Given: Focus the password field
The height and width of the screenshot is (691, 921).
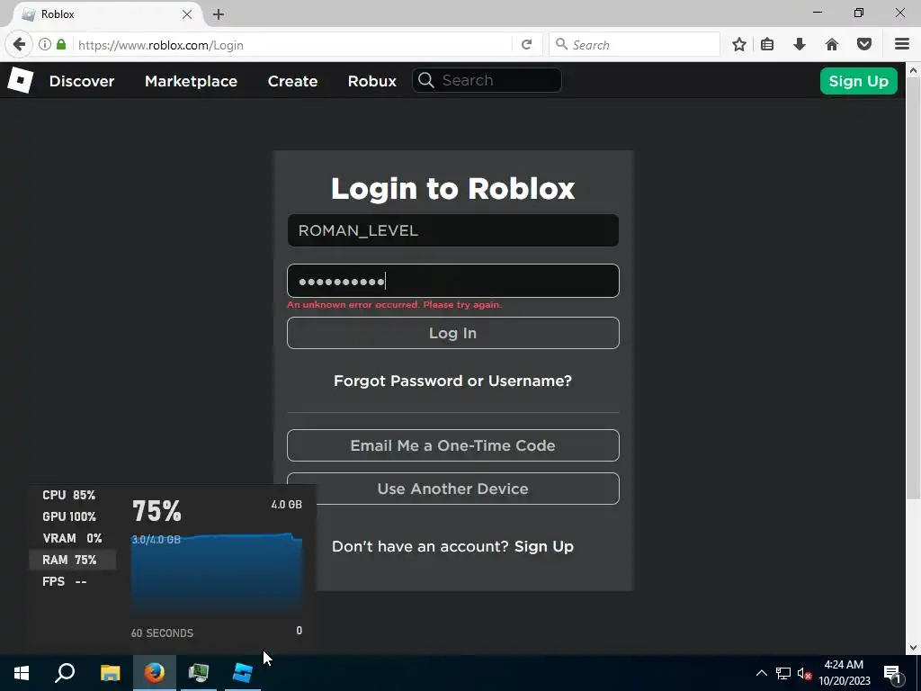Looking at the screenshot, I should tap(453, 281).
